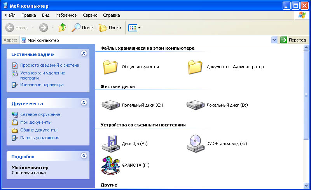The width and height of the screenshot is (311, 190).
Task: Select Локальный диск (D:) drive icon
Action: coord(196,105)
